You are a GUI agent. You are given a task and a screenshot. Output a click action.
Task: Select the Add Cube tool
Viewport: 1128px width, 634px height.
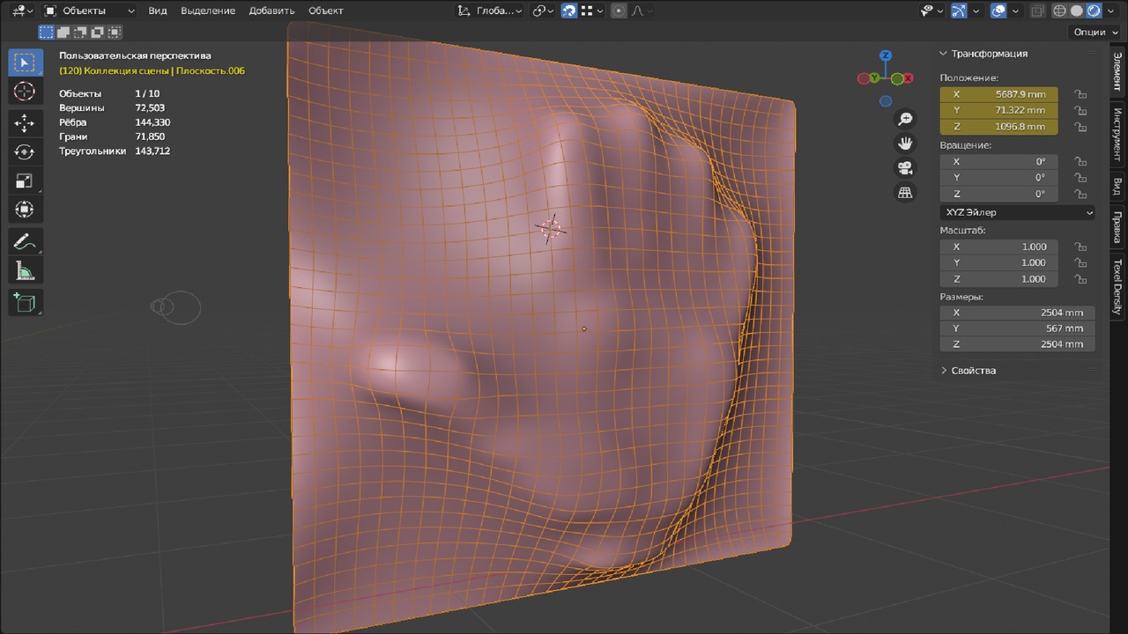pos(25,303)
